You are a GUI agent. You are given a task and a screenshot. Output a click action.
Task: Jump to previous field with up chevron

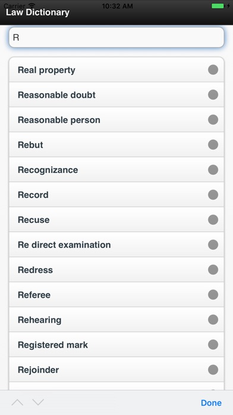click(17, 402)
